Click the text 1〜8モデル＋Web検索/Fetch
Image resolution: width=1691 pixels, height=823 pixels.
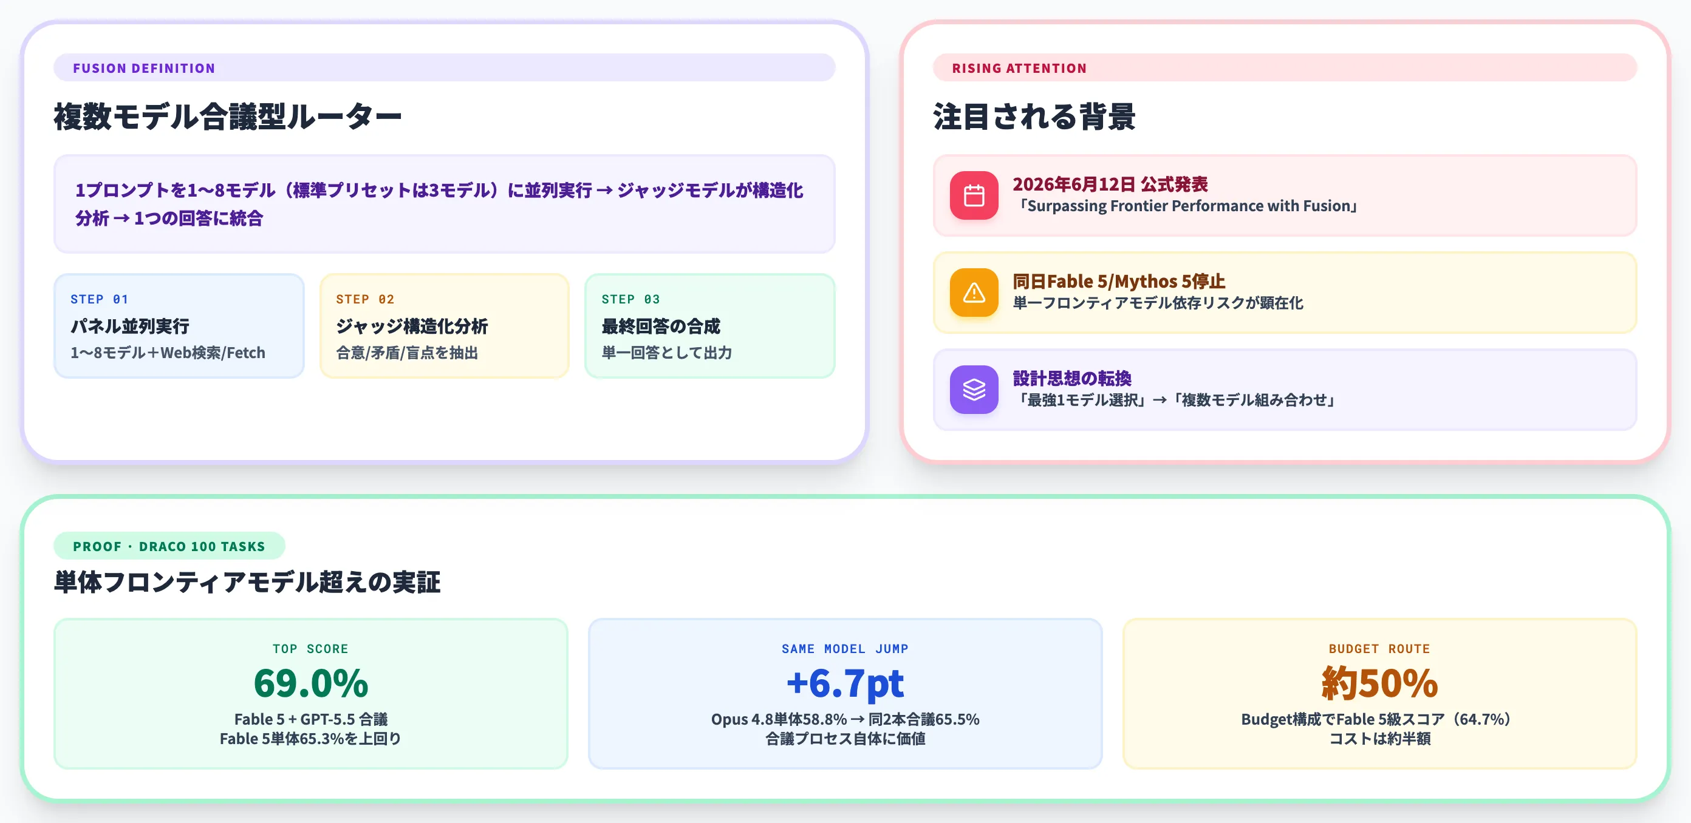(168, 353)
